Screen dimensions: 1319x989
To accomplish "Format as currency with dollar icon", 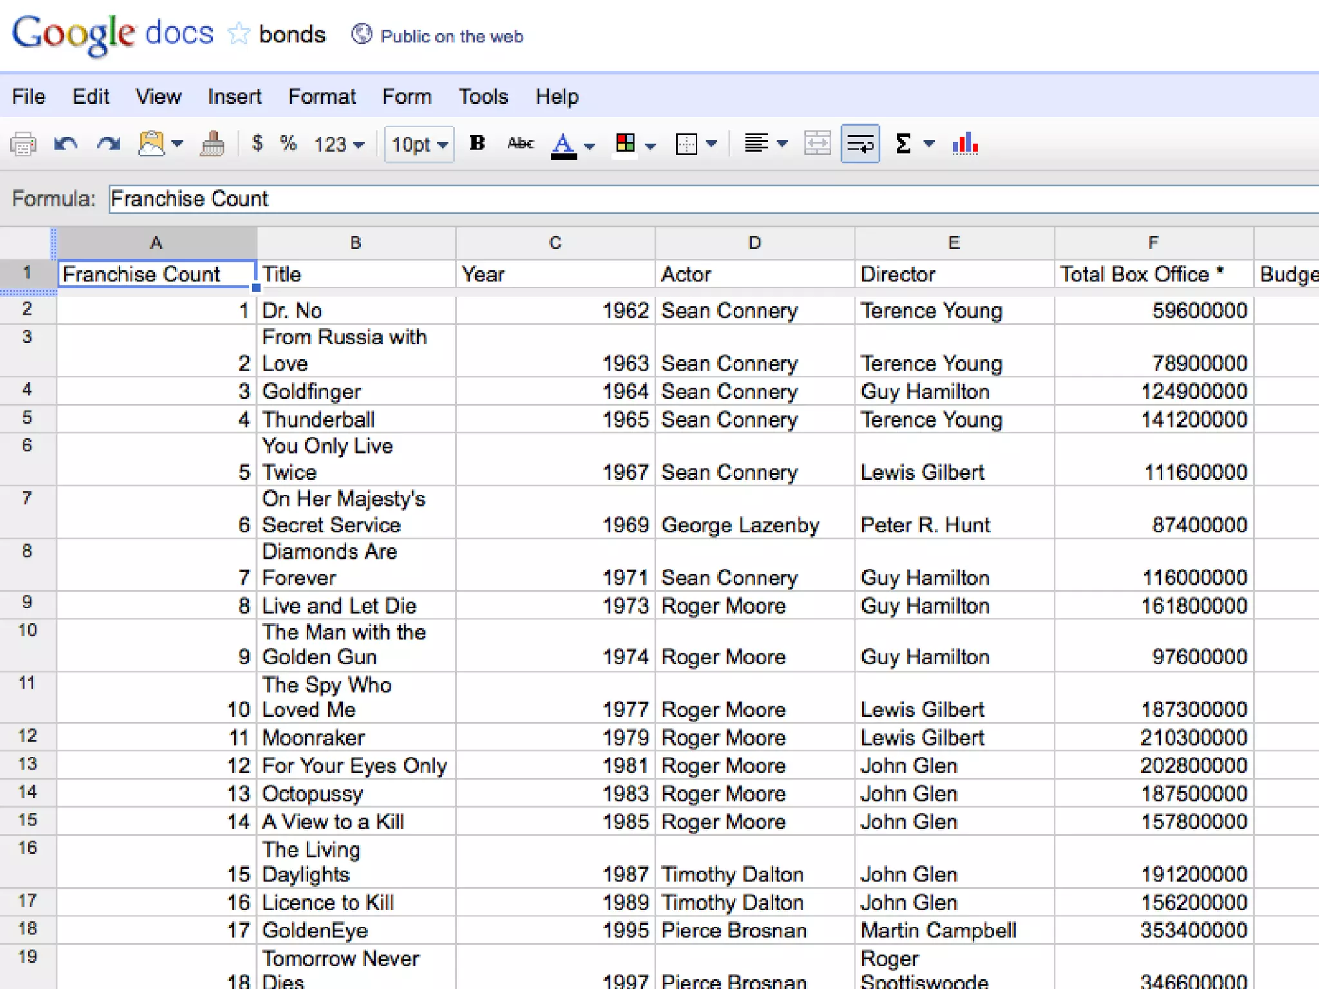I will (x=257, y=143).
